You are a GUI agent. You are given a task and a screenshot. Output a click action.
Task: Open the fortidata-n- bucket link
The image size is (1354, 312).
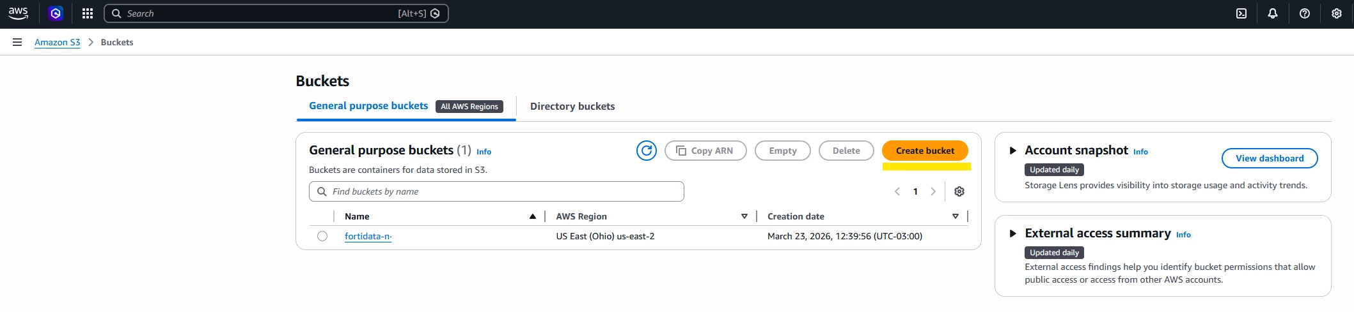pos(368,236)
